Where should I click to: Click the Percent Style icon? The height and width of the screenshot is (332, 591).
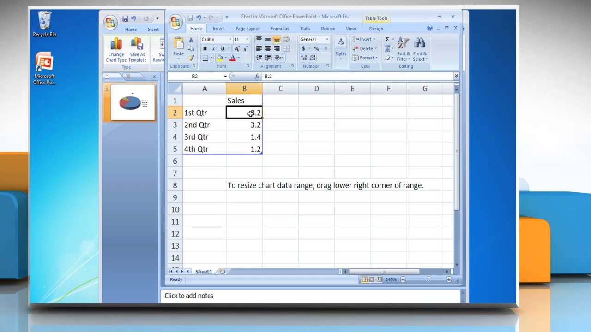[x=317, y=49]
